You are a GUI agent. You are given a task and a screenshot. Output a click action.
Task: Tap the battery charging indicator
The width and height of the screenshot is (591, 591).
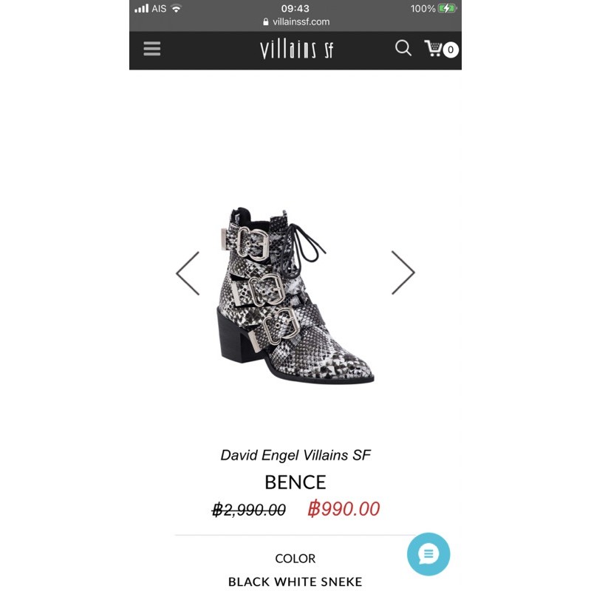(x=447, y=8)
